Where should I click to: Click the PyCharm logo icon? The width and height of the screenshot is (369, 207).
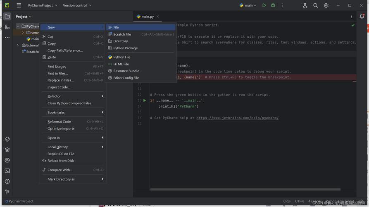click(7, 5)
